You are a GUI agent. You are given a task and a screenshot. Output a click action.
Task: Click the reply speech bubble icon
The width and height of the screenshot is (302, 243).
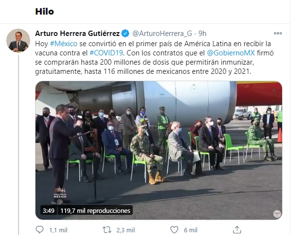[x=40, y=230]
